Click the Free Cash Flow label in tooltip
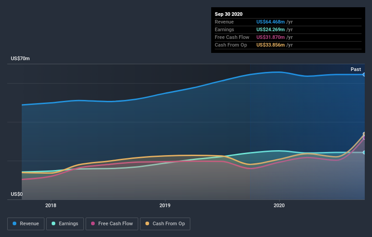The image size is (372, 237). tap(232, 37)
